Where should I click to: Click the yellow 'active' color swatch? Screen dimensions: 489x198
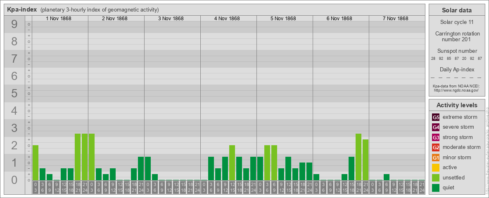[436, 167]
